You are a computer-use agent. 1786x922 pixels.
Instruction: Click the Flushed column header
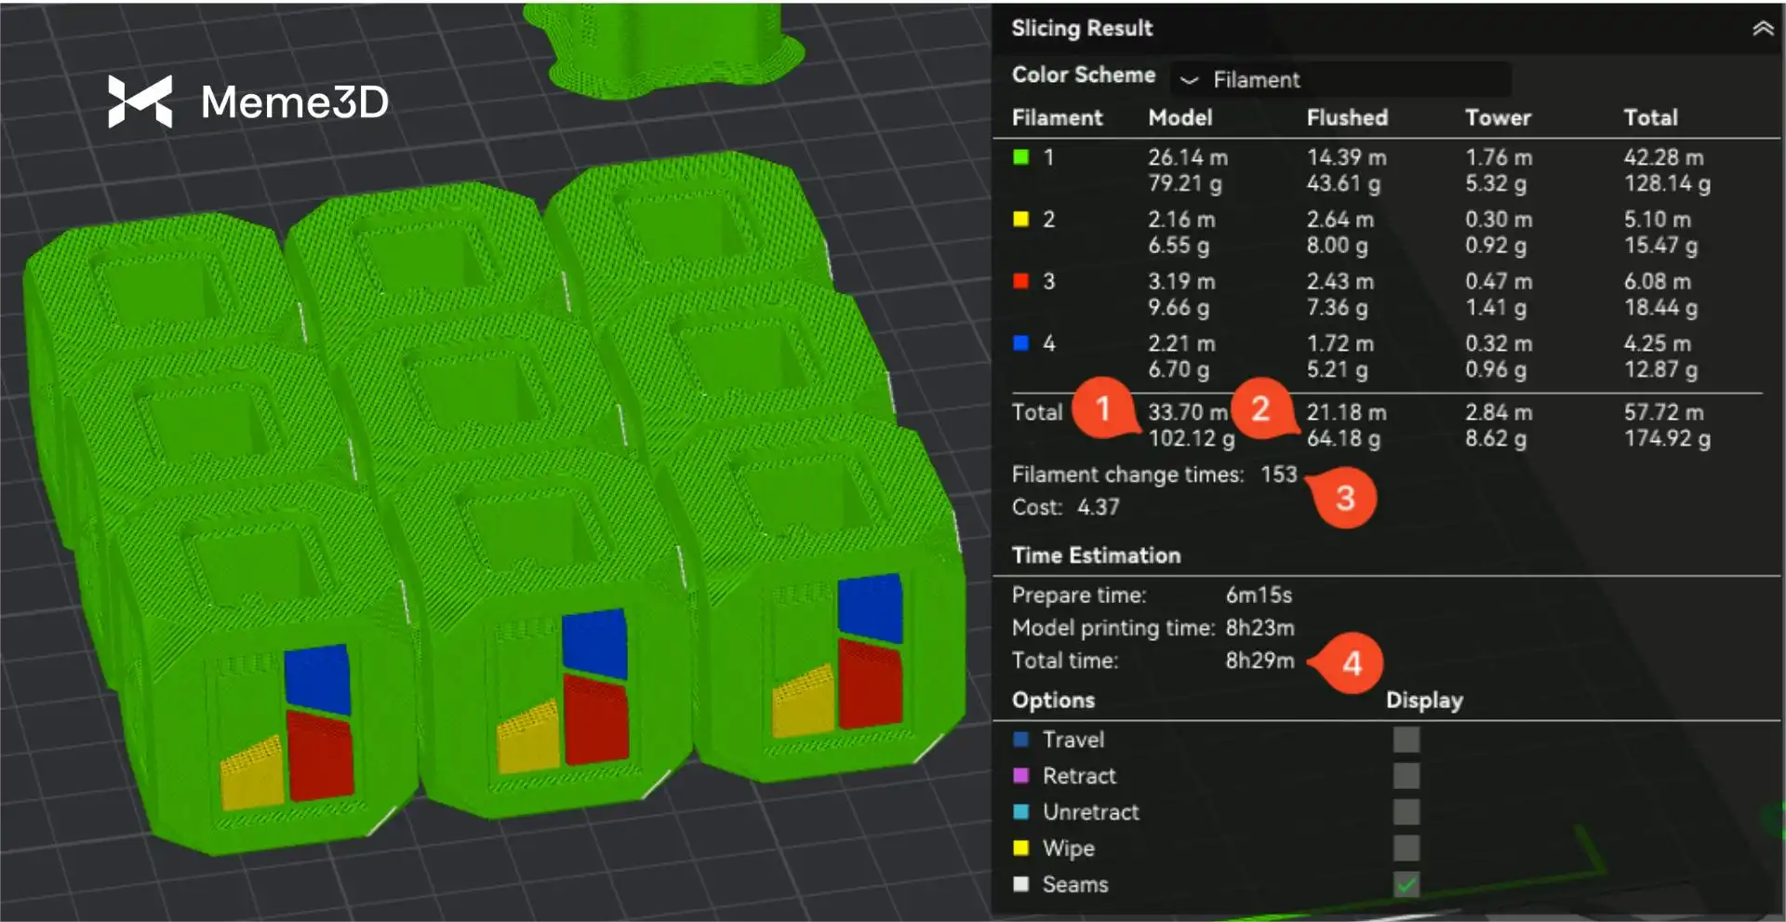point(1346,118)
